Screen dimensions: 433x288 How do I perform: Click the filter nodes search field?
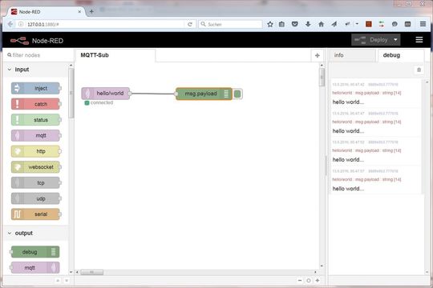(38, 55)
